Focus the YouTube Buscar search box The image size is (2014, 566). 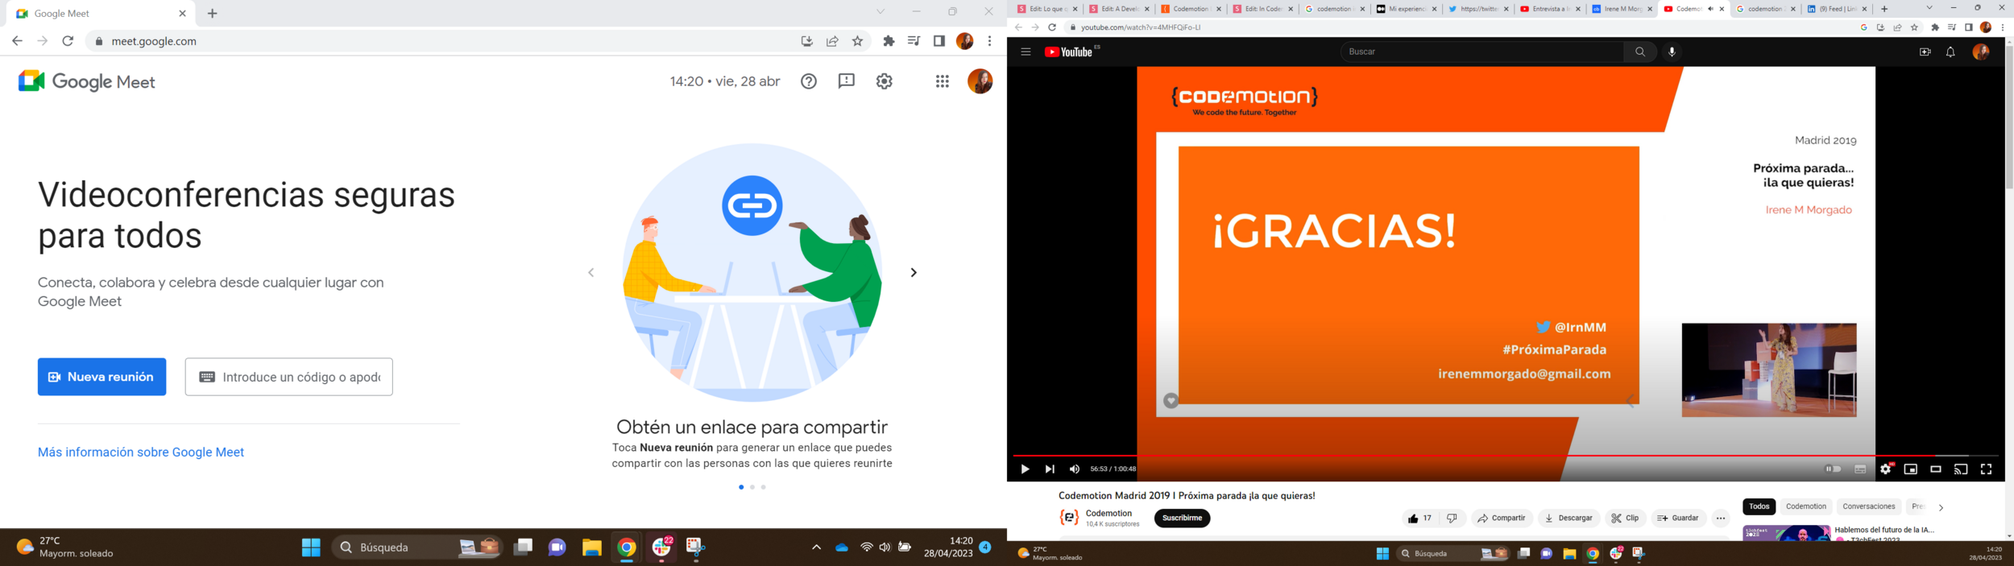click(x=1482, y=52)
